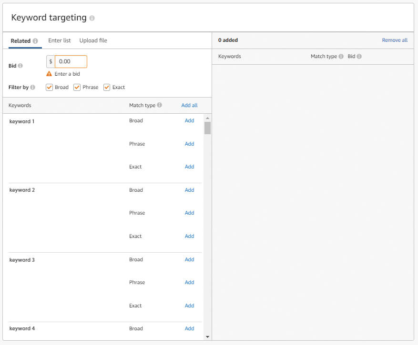This screenshot has height=345, width=418.
Task: Add keyword 3 with Phrase match
Action: point(190,283)
